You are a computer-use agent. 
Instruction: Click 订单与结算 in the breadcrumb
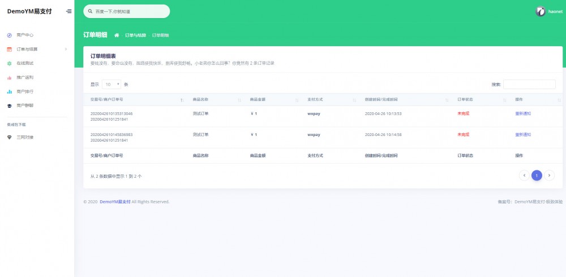(135, 35)
